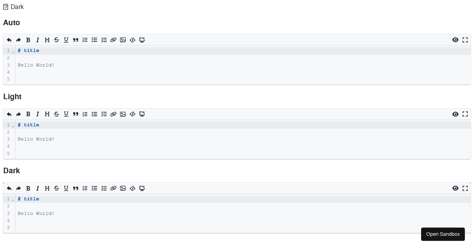Image resolution: width=474 pixels, height=248 pixels.
Task: Insert an image in the Light editor
Action: click(123, 114)
